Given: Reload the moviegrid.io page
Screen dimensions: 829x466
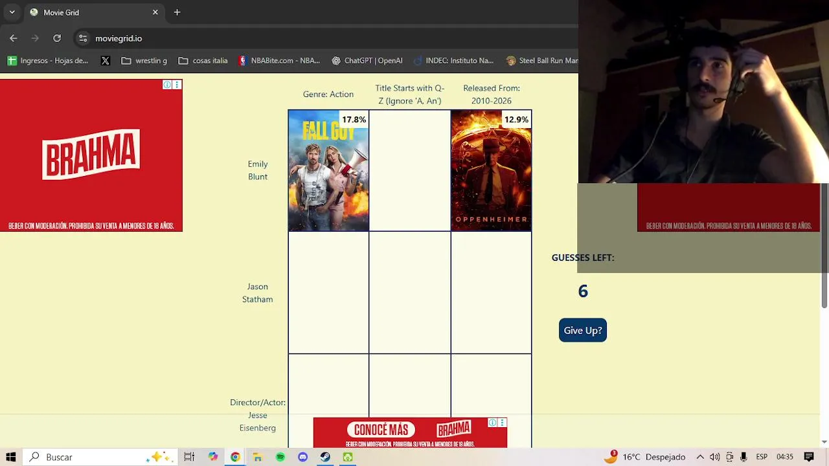Looking at the screenshot, I should [x=57, y=38].
